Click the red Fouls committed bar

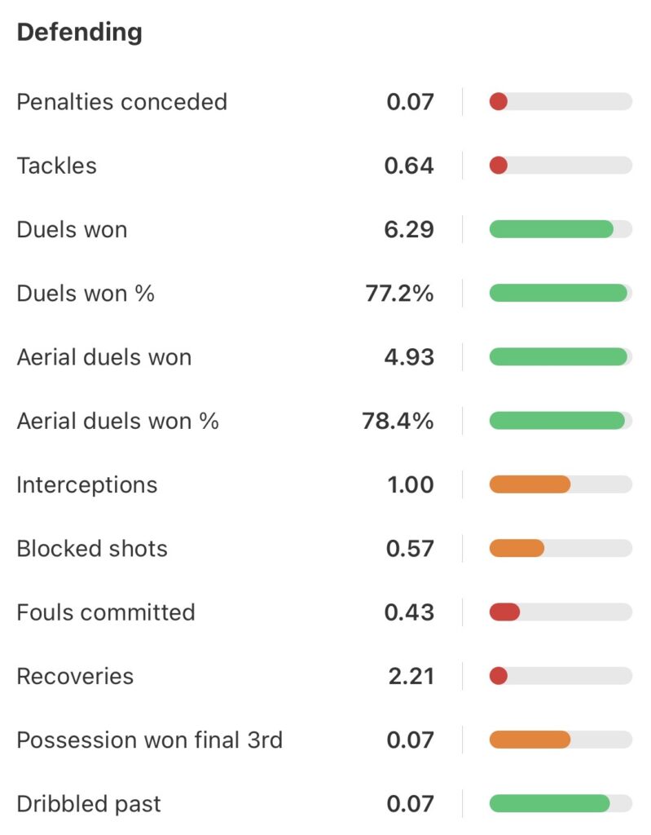pos(504,612)
